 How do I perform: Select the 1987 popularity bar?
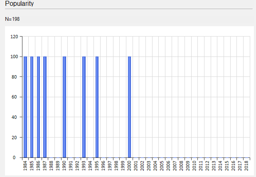(45, 107)
